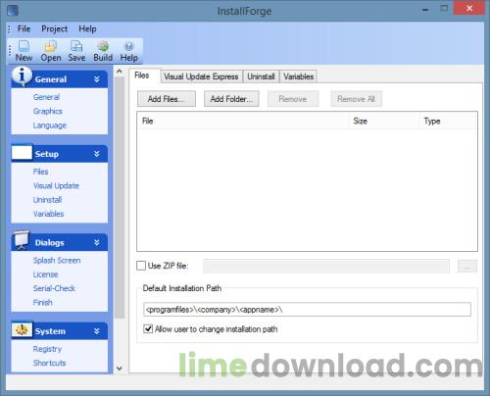Open Uninstall page in sidebar

(48, 200)
